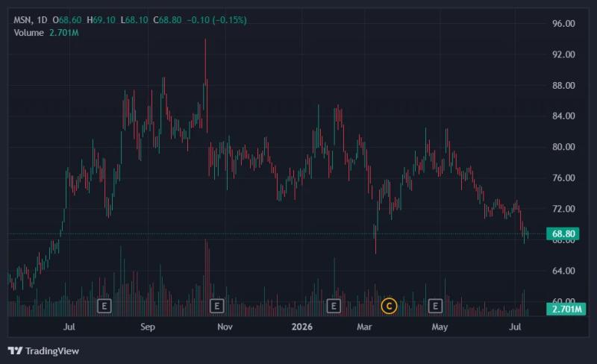597x364 pixels.
Task: Click the earnings E marker near May
Action: pos(435,306)
